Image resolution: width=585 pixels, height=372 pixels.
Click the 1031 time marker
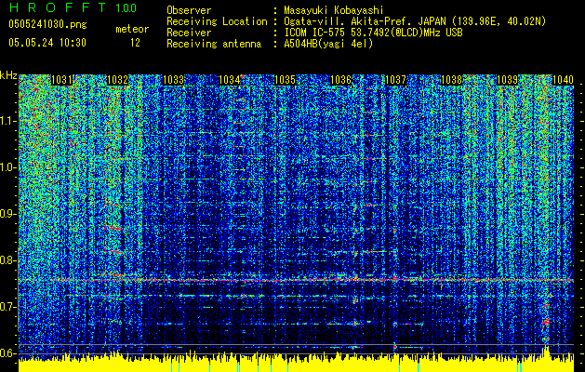(61, 80)
